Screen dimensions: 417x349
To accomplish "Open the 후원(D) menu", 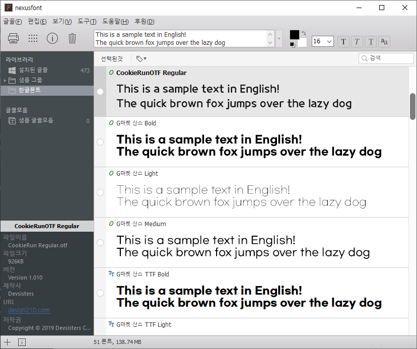I will coord(145,22).
